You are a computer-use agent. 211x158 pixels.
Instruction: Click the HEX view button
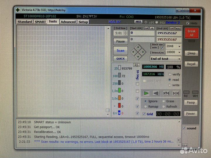point(138,22)
